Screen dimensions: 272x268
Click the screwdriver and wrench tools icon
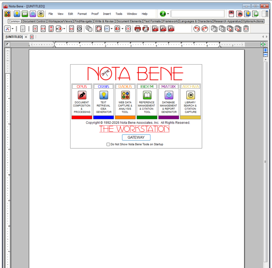pyautogui.click(x=7, y=29)
